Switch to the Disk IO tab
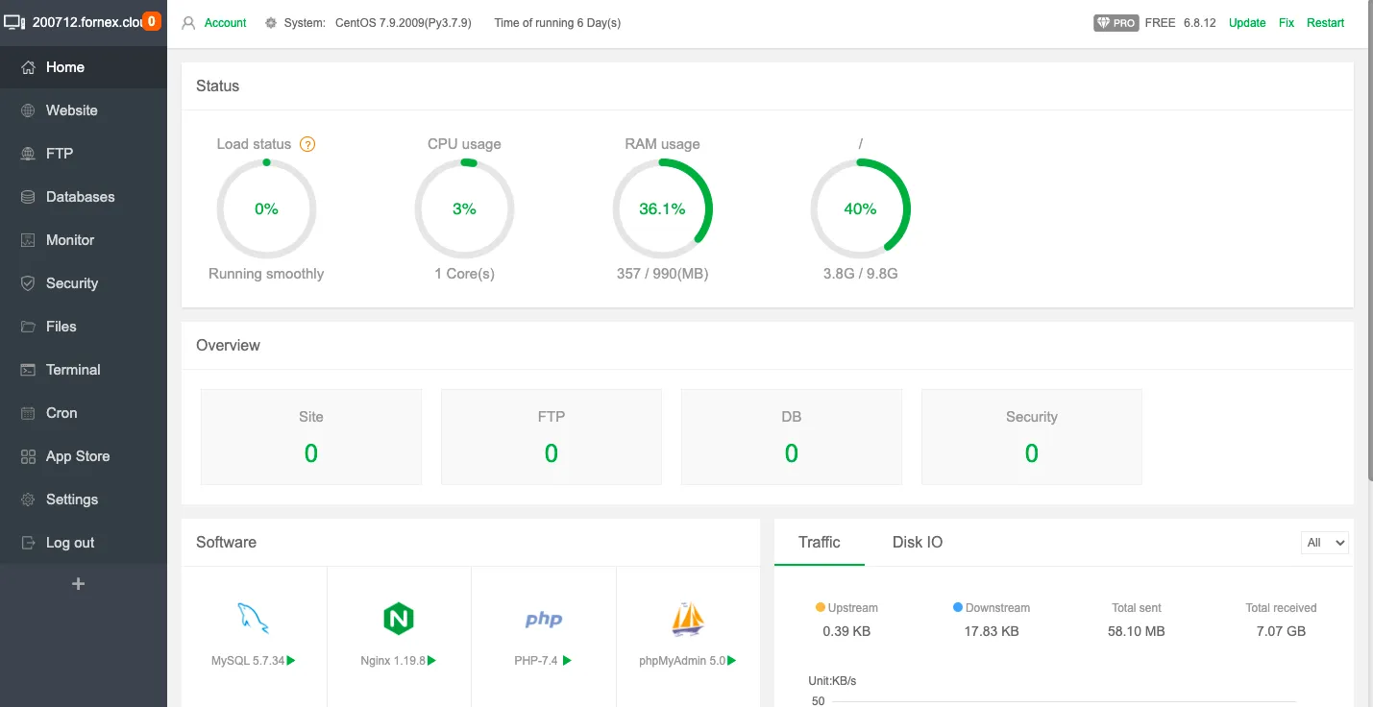Screen dimensions: 1373x707 click(x=917, y=543)
